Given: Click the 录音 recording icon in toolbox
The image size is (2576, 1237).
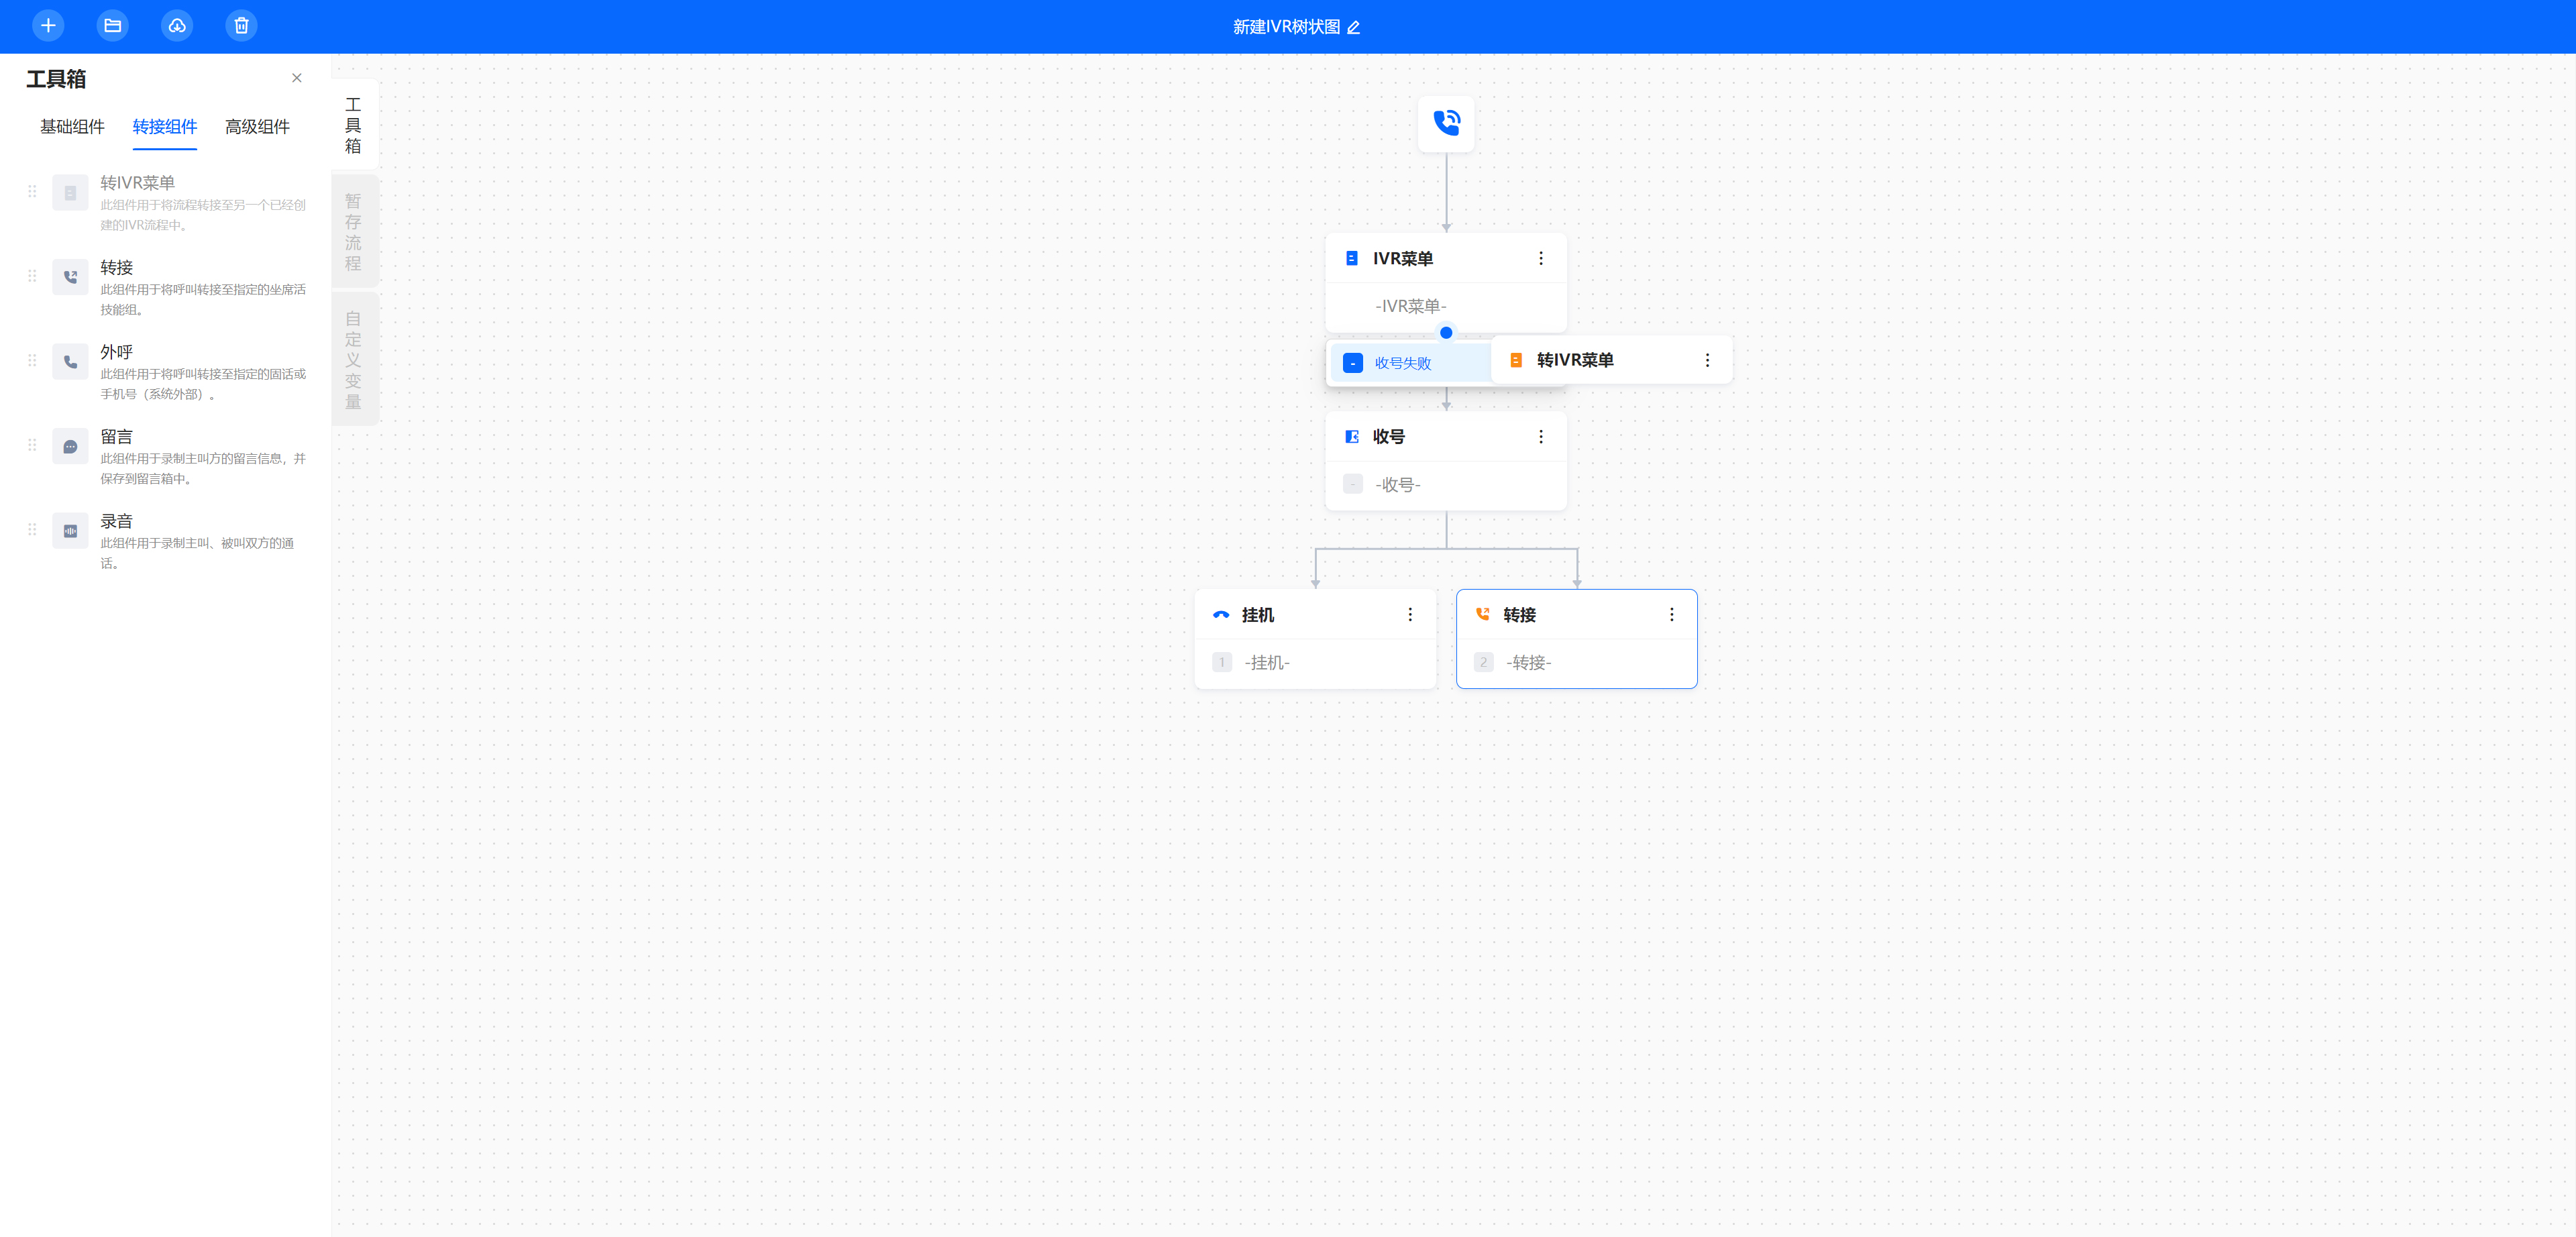Looking at the screenshot, I should 70,531.
